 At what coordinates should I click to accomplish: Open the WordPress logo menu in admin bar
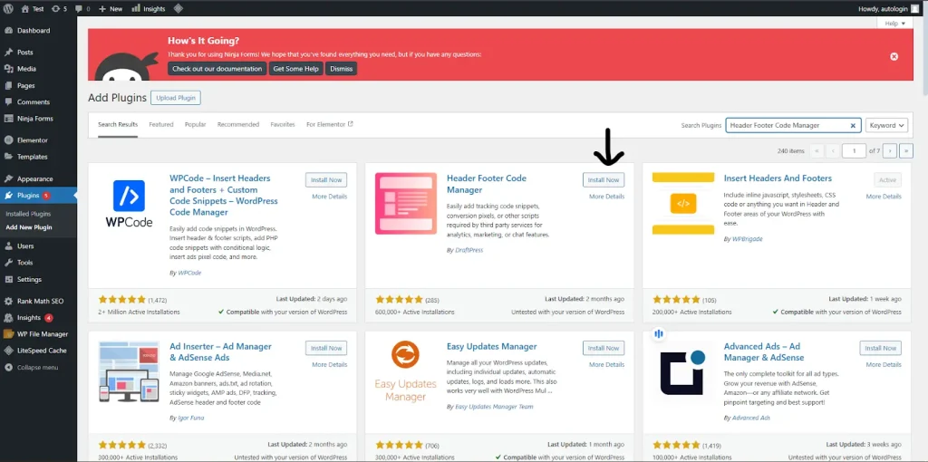[8, 9]
